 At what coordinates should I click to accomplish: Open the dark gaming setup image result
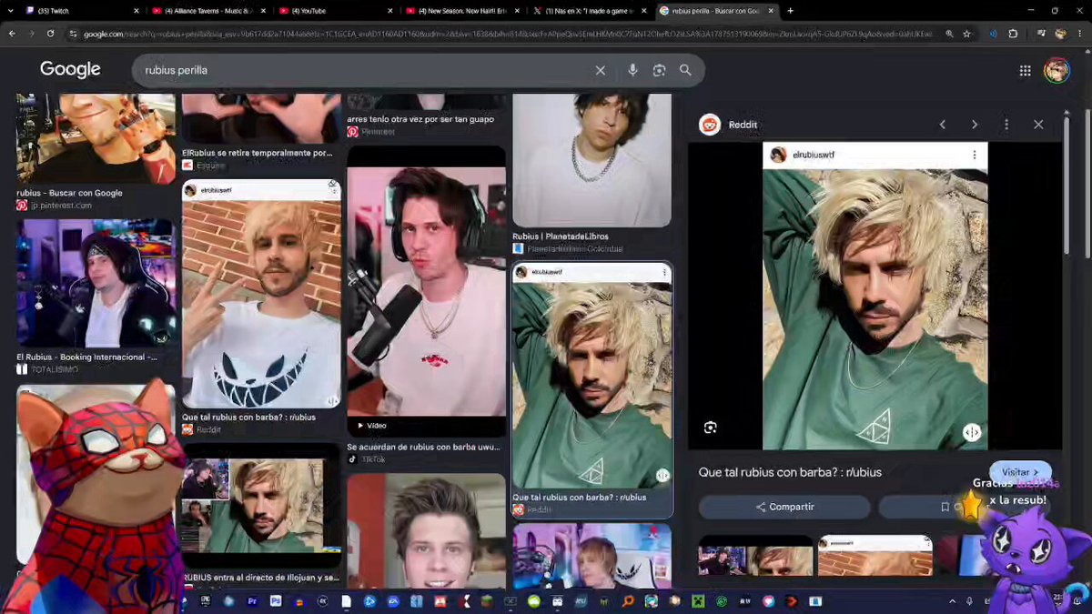point(96,282)
